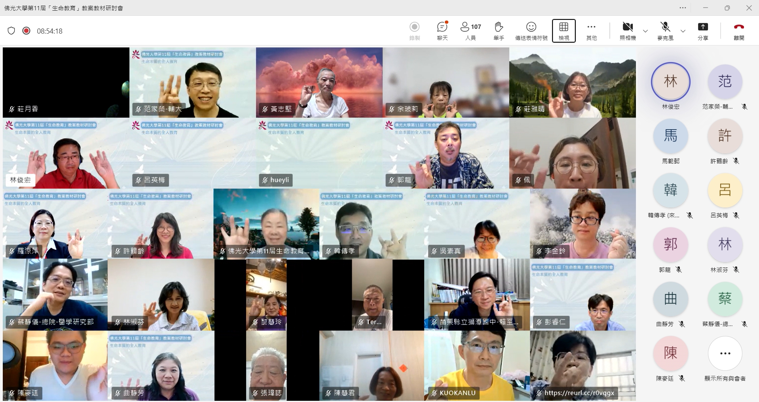Select the 許鶴齡 participant avatar in sidebar

(725, 136)
